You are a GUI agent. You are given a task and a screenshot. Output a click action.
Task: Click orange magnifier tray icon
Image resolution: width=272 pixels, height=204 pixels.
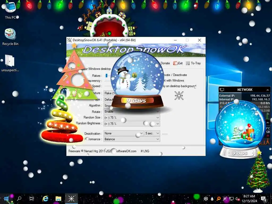(x=218, y=199)
